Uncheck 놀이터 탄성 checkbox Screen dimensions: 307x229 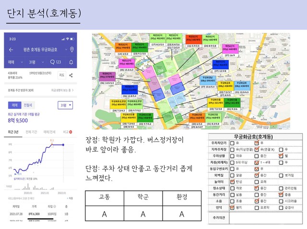(x=232, y=182)
